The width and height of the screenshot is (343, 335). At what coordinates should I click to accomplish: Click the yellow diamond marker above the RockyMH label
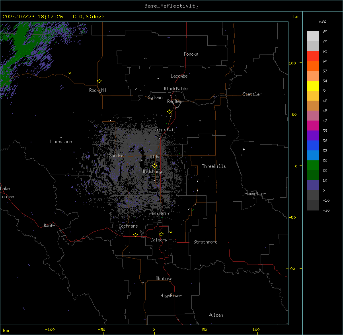(x=99, y=81)
